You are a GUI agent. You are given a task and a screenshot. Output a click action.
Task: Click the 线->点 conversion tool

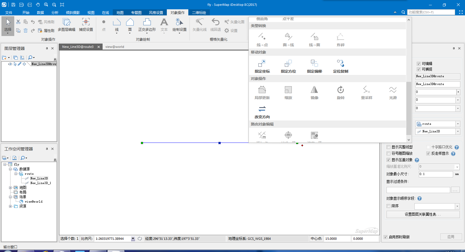(x=262, y=40)
